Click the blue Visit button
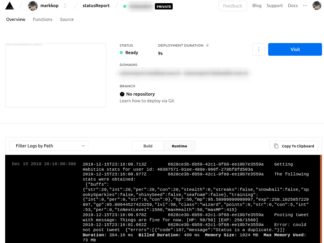 (x=295, y=49)
